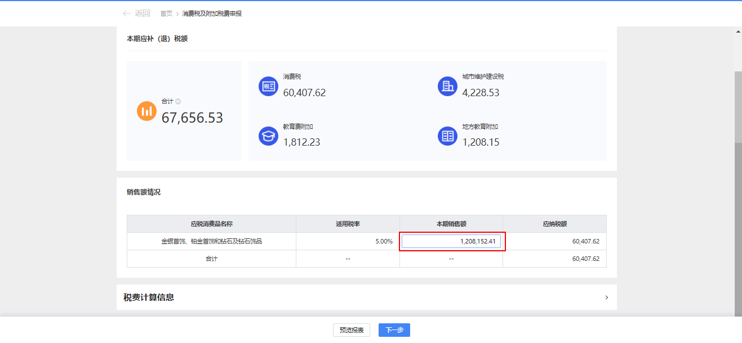
Task: Open the 税费计算信息 section title
Action: 149,297
